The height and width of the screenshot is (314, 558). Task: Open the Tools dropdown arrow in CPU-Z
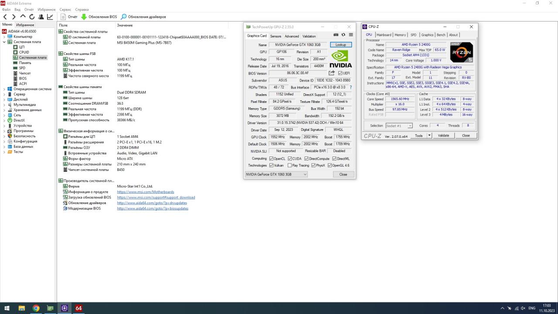point(429,136)
